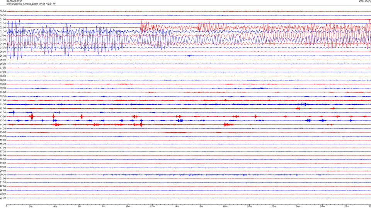The image size is (371, 208).
Task: Select the 13:00 row label
Action: tap(3, 116)
